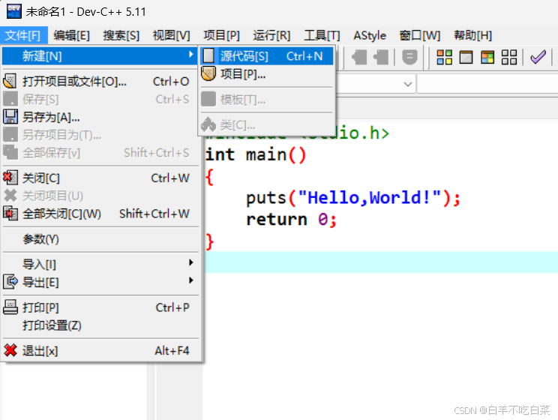Open the 窗口[W] menu

[419, 35]
